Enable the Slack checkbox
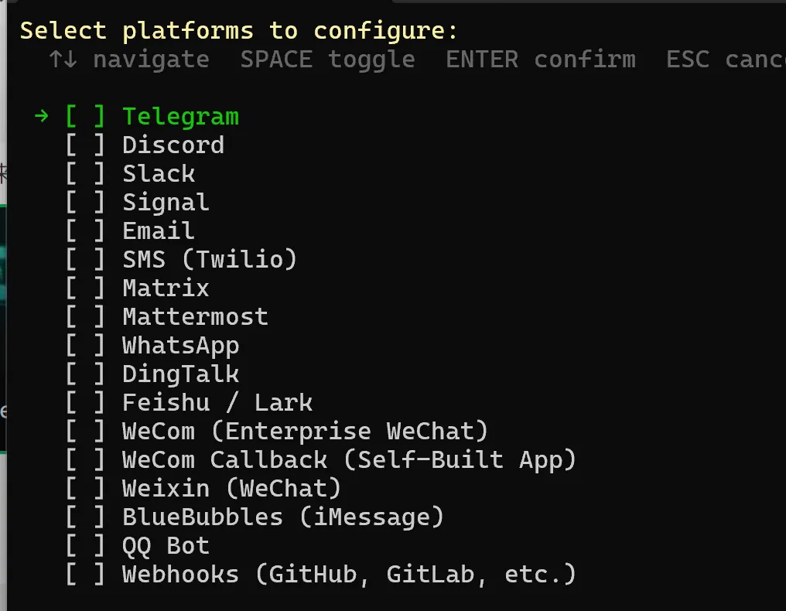This screenshot has height=611, width=786. [x=85, y=174]
